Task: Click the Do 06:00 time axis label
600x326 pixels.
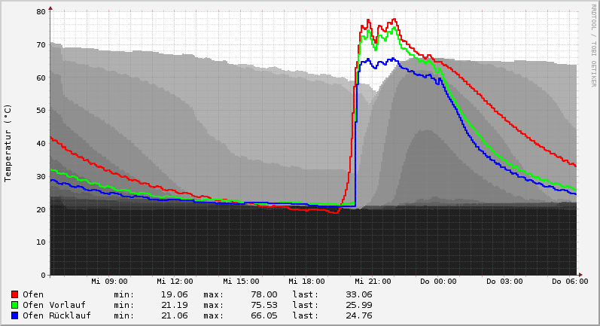Action: coord(570,282)
